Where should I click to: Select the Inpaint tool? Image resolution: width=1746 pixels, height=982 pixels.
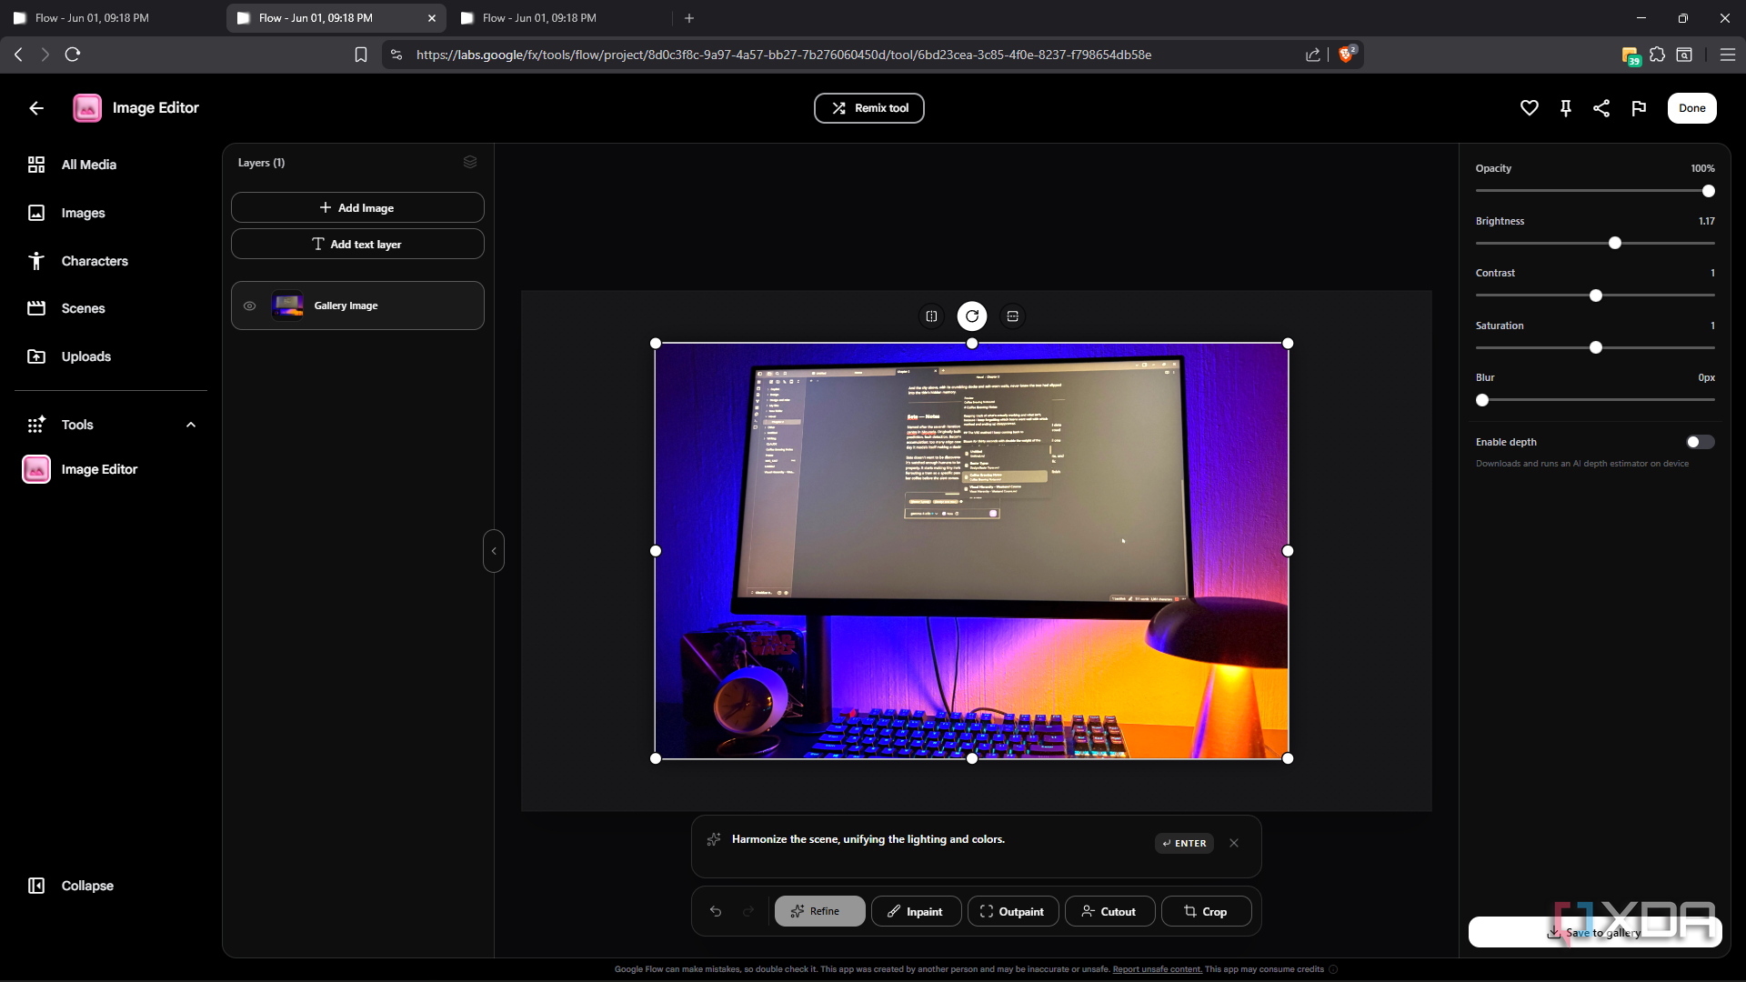coord(916,911)
